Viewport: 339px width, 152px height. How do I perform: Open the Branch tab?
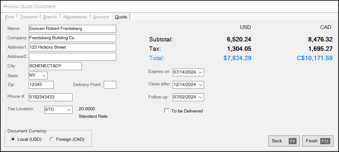[50, 17]
